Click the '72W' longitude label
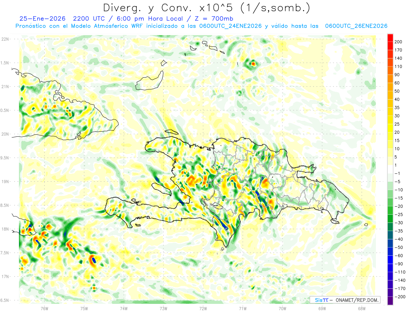This screenshot has height=313, width=406. tap(203, 309)
